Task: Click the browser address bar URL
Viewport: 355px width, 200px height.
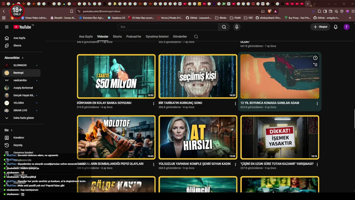Action: click(x=102, y=11)
